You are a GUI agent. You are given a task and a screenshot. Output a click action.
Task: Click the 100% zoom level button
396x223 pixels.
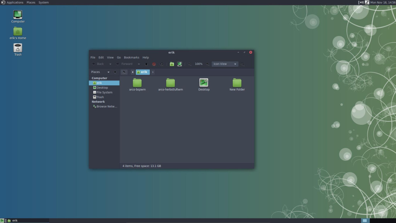click(198, 64)
